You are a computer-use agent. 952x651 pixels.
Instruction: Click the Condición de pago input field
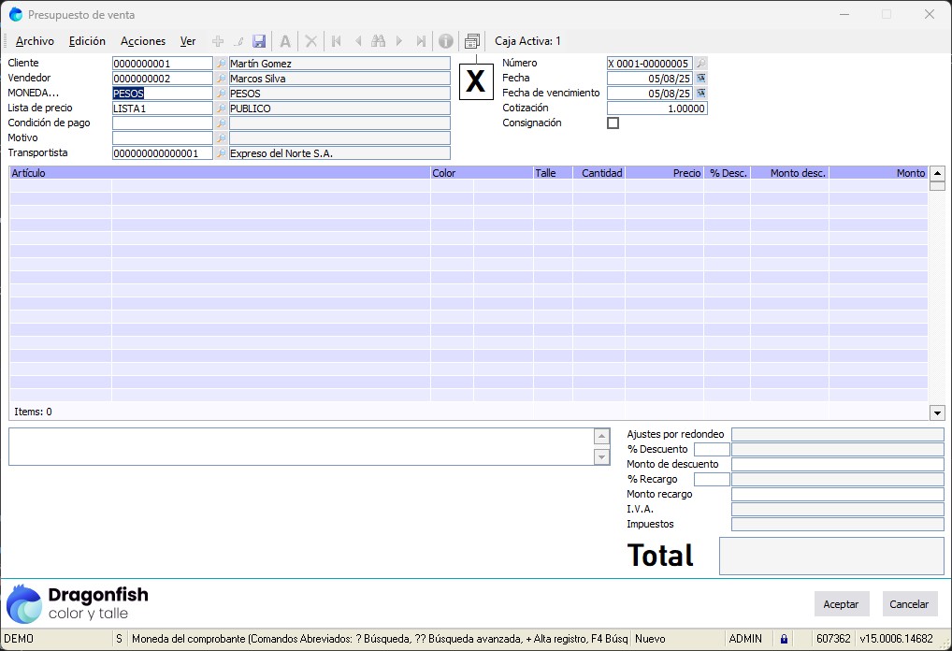point(163,123)
